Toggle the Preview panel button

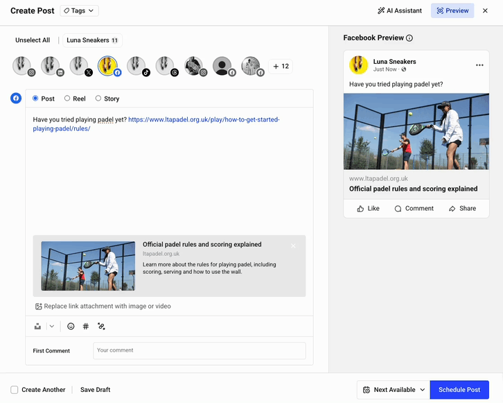(452, 10)
